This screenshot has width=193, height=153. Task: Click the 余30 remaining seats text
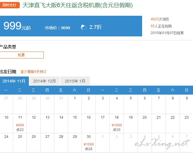tap(117, 130)
